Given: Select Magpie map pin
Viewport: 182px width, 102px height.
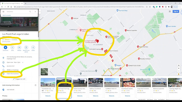Looking at the screenshot, I should (x=116, y=65).
